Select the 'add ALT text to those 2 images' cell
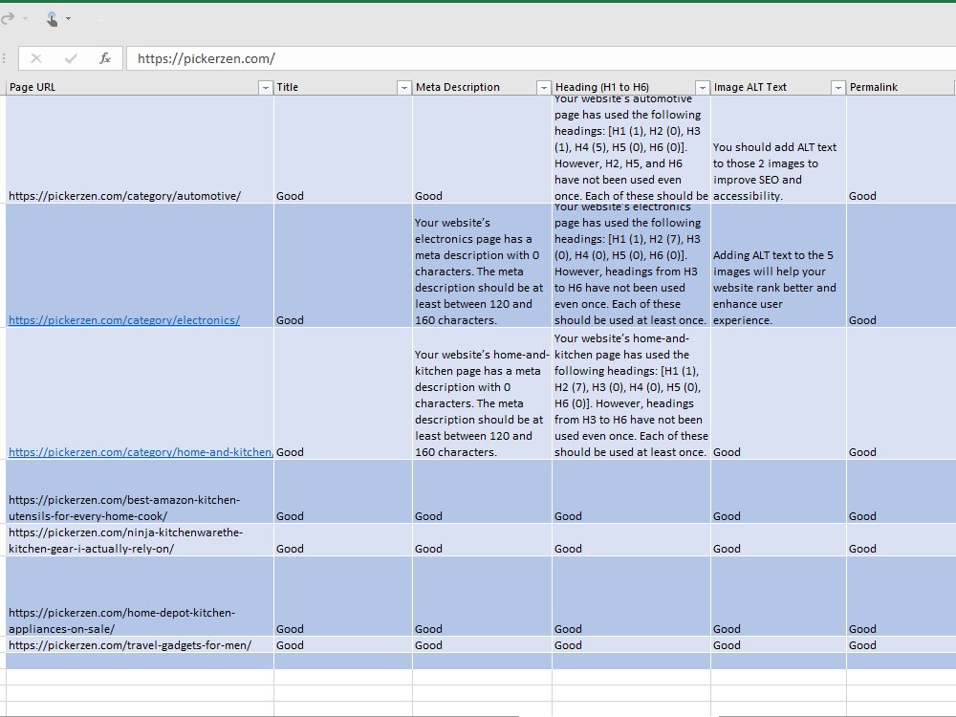 point(778,149)
